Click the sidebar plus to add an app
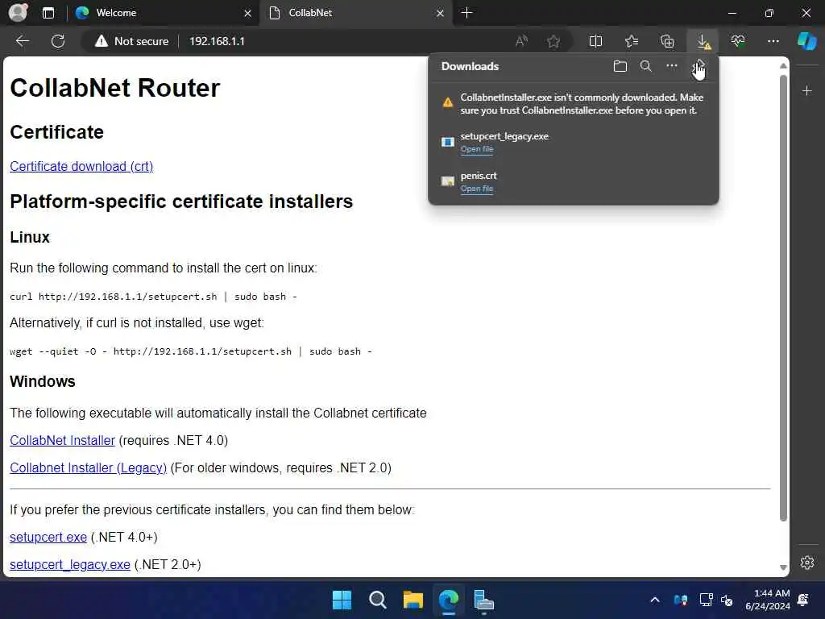Viewport: 825px width, 619px height. (x=806, y=91)
